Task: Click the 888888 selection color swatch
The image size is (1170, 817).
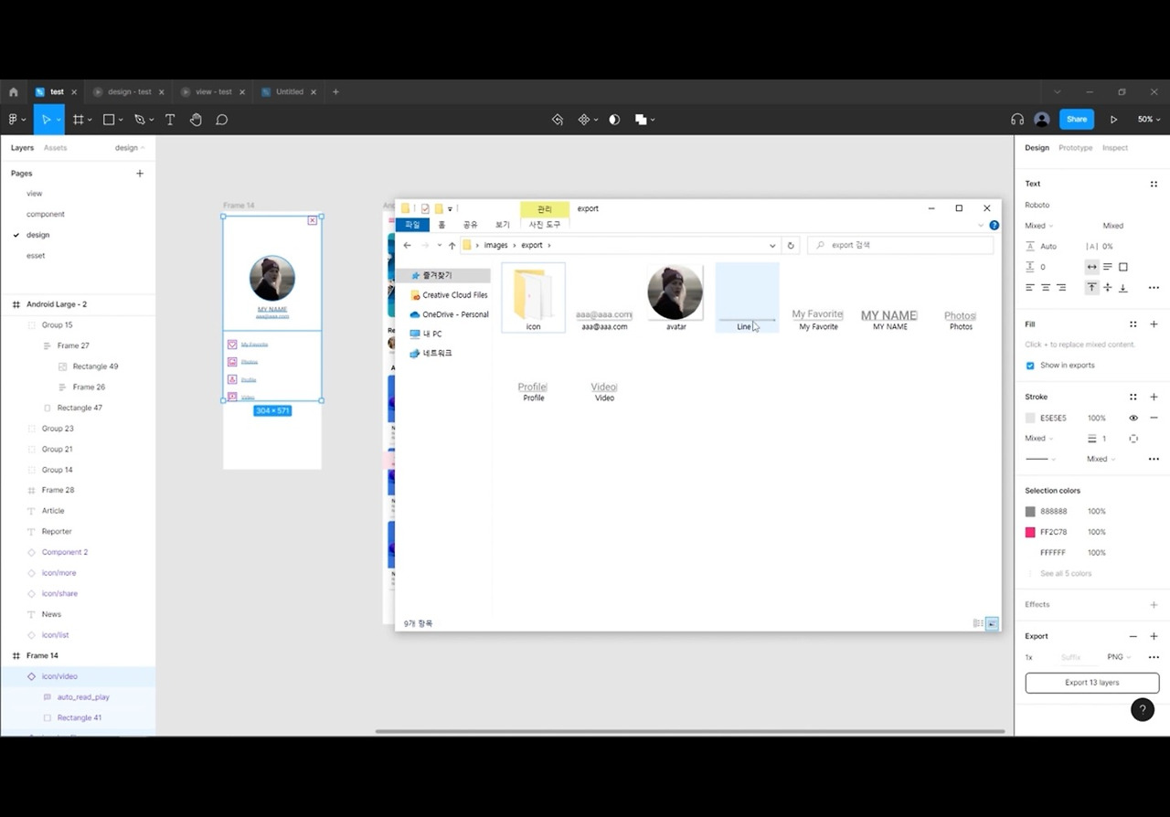Action: click(1030, 512)
